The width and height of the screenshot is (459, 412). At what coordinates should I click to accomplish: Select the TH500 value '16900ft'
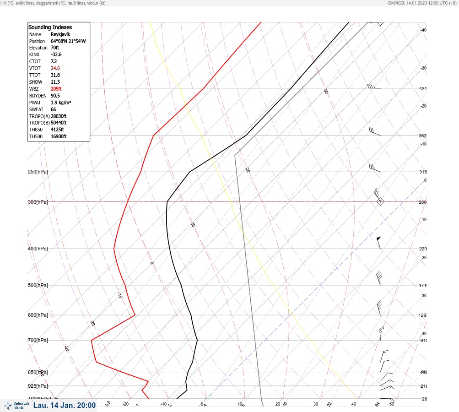59,136
